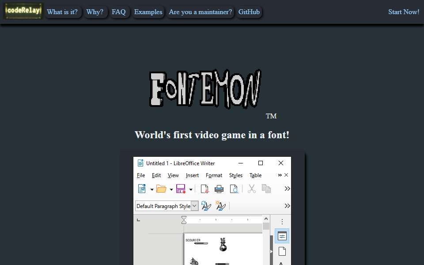424x265 pixels.
Task: Go to the "Why?" section
Action: point(95,12)
